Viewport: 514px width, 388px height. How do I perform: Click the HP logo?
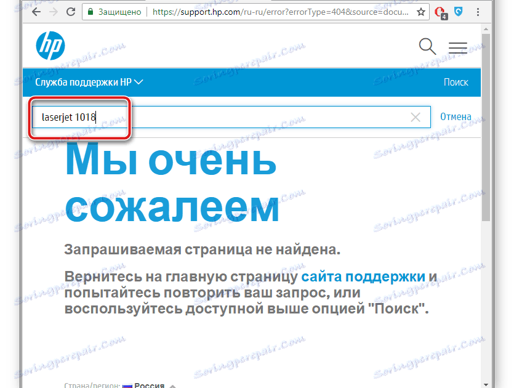tap(50, 46)
